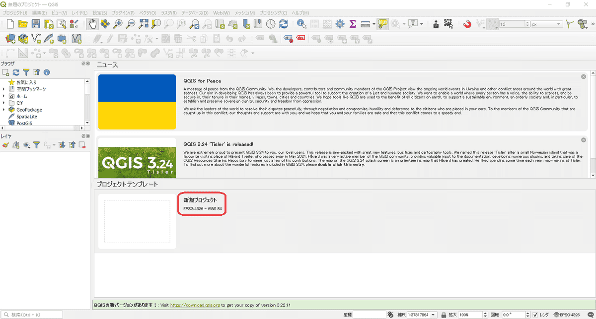Toggle the lock scale padlock icon
Screen dimensions: 596x319
click(x=443, y=315)
